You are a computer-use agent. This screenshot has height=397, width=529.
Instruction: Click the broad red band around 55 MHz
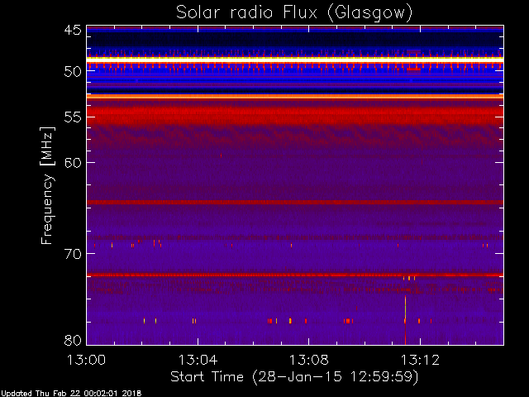(295, 116)
